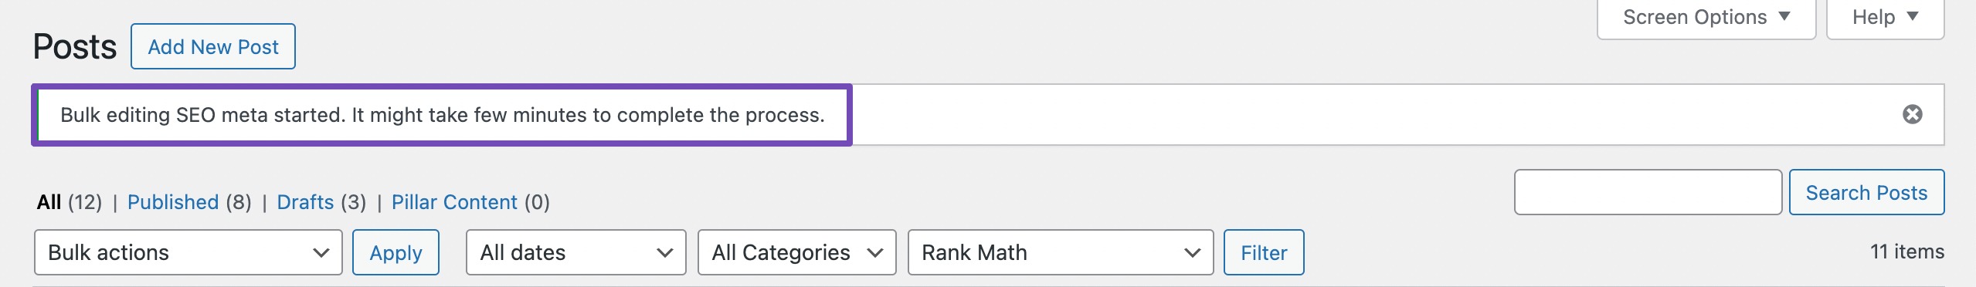The image size is (1976, 287).
Task: Show only Published posts
Action: 173,202
